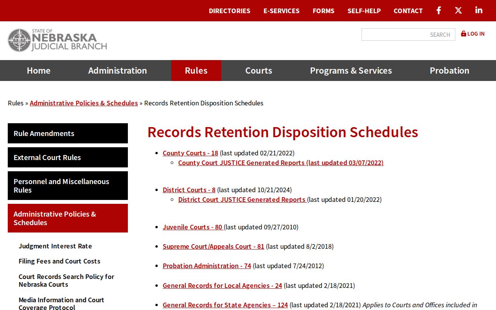Open the Directories top menu
The width and height of the screenshot is (496, 310).
point(229,11)
